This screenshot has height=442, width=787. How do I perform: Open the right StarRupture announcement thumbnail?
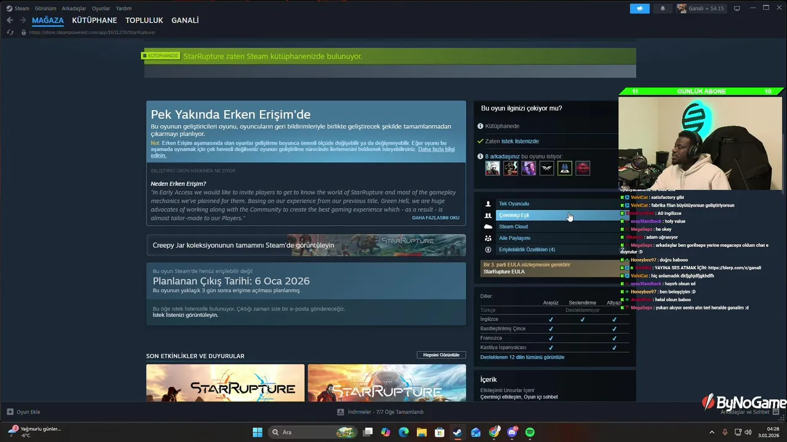point(387,383)
